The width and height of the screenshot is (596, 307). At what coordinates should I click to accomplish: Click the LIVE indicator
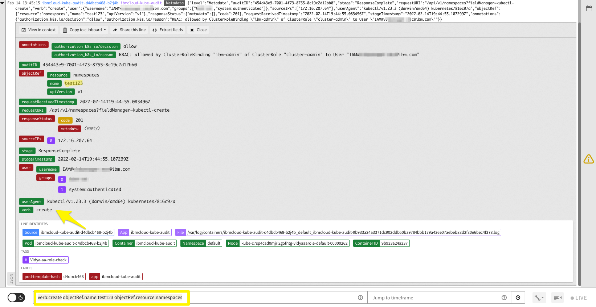coord(578,298)
